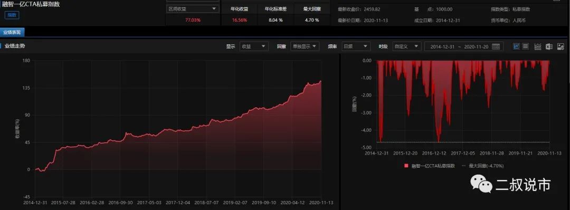Open the 频率 日频 dropdown

click(x=356, y=46)
